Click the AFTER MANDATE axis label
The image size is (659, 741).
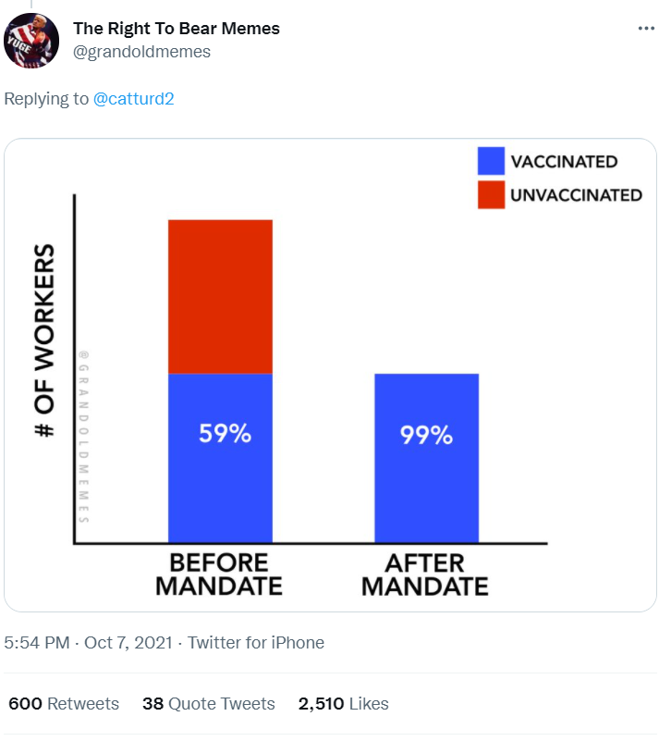pos(425,574)
